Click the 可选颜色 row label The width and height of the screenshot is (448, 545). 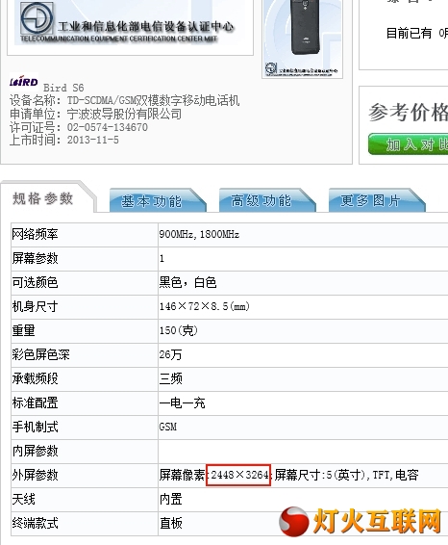[x=35, y=282]
